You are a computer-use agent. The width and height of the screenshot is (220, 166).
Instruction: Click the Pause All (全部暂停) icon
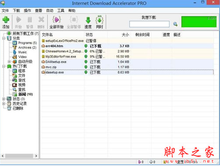click(x=74, y=20)
